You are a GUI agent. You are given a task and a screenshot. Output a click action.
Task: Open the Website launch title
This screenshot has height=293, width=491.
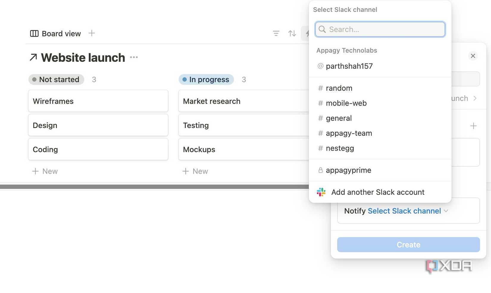[83, 57]
